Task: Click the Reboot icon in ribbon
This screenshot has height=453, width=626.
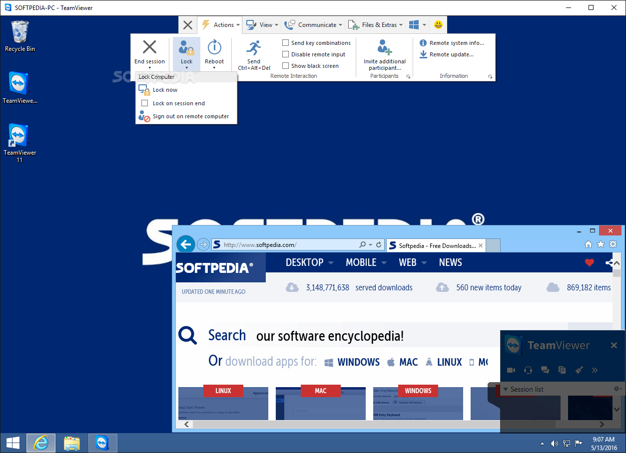Action: pos(214,47)
